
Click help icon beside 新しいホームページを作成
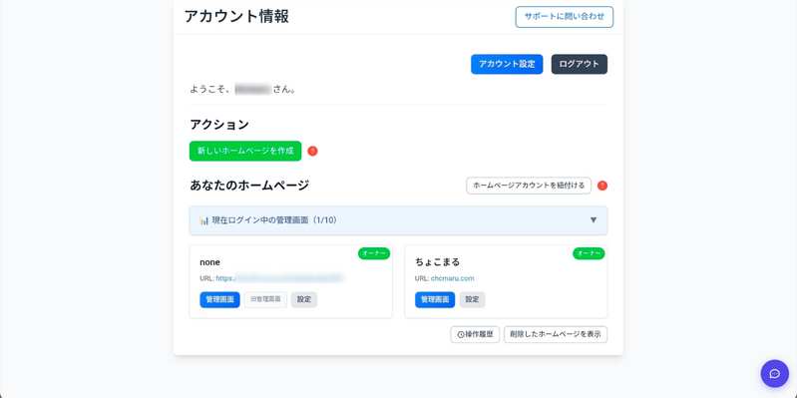click(x=312, y=151)
